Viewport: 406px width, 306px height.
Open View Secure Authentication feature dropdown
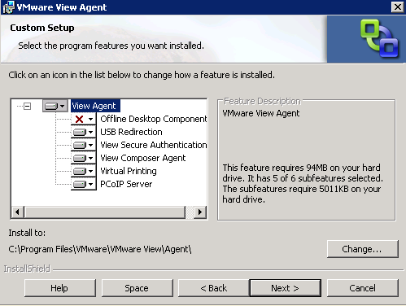84,145
